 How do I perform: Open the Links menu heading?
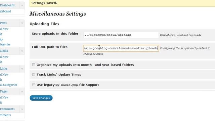4,69
